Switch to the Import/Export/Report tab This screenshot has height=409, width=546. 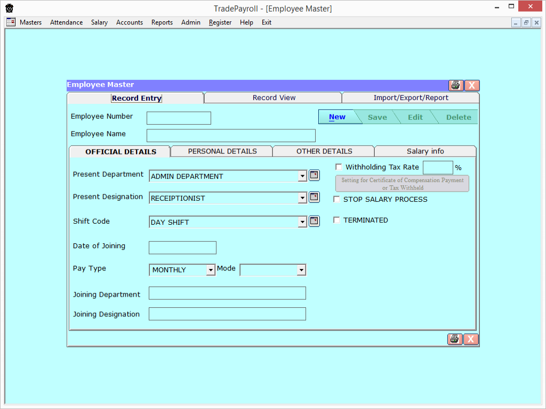[411, 98]
